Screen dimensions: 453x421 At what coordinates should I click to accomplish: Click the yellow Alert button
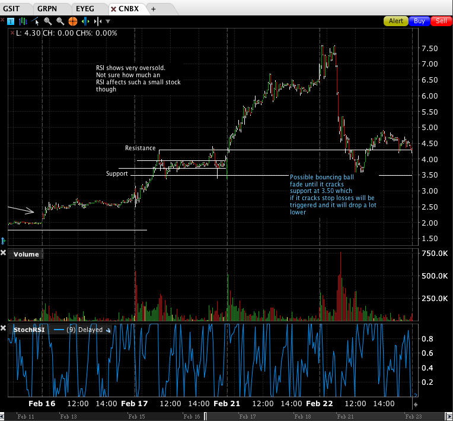click(395, 21)
